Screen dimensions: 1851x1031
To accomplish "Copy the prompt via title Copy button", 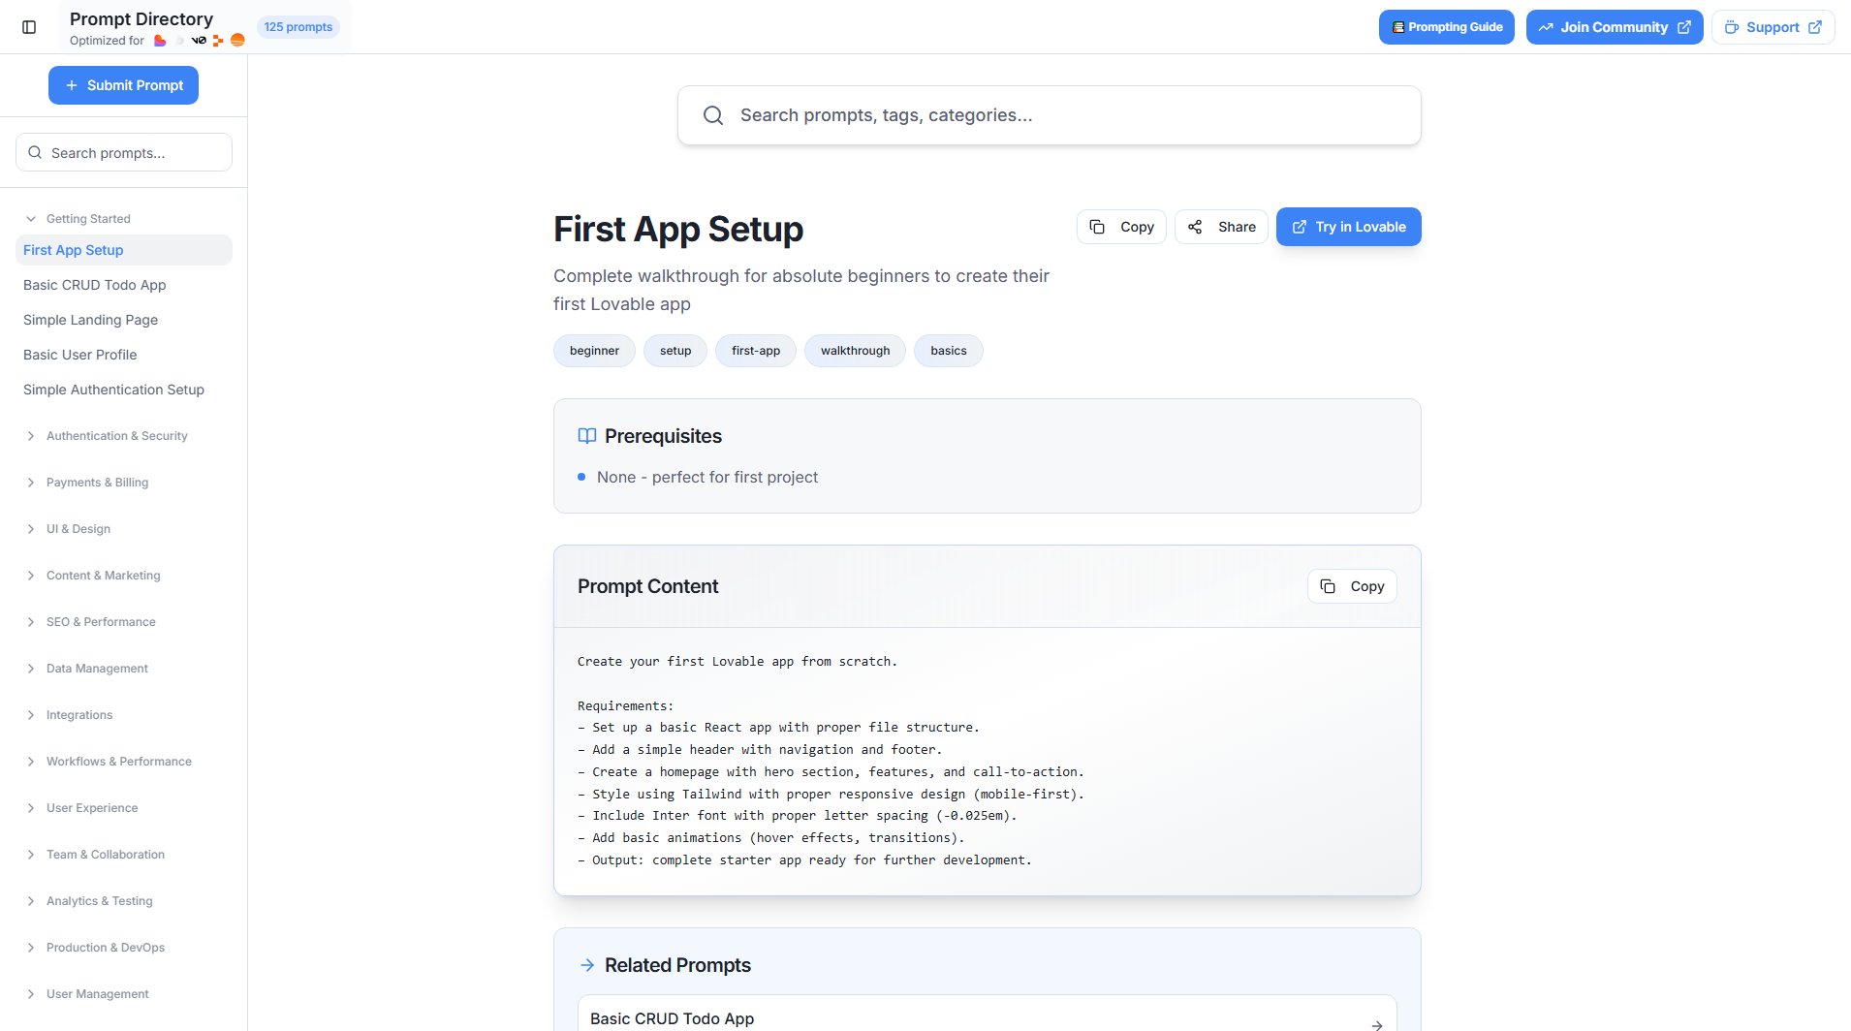I will 1121,227.
